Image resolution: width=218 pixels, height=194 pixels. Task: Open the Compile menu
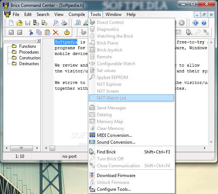point(77,14)
